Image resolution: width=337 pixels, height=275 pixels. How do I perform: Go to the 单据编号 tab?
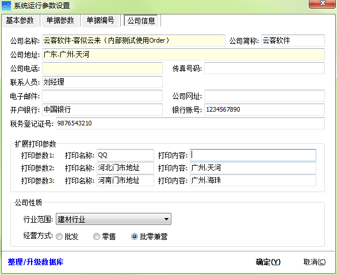point(101,21)
